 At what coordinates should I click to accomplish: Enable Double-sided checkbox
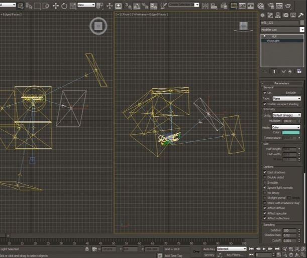click(x=265, y=177)
